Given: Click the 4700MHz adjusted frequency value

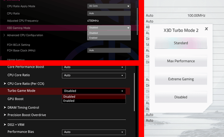Looking at the screenshot, I should click(93, 21).
